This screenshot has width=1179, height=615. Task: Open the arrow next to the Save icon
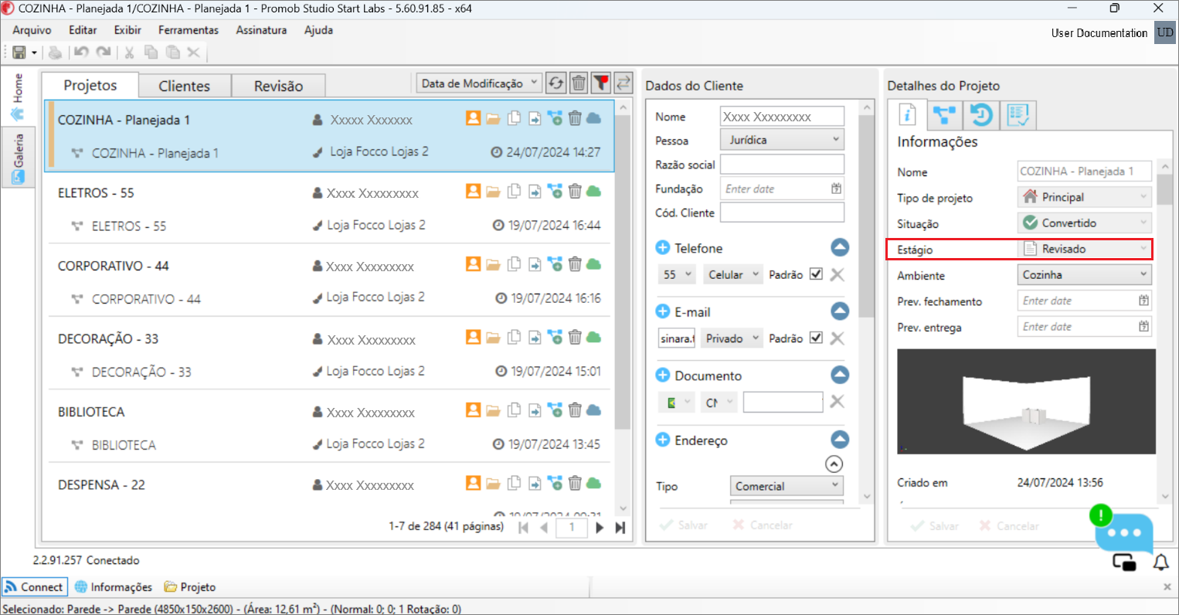pos(34,53)
